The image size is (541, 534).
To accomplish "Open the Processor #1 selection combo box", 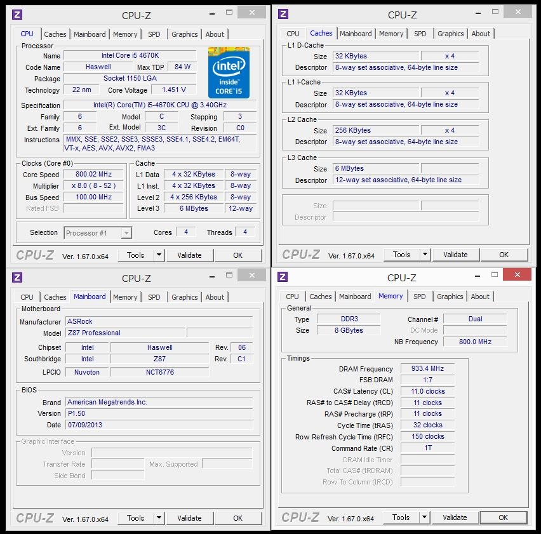I will tap(98, 233).
